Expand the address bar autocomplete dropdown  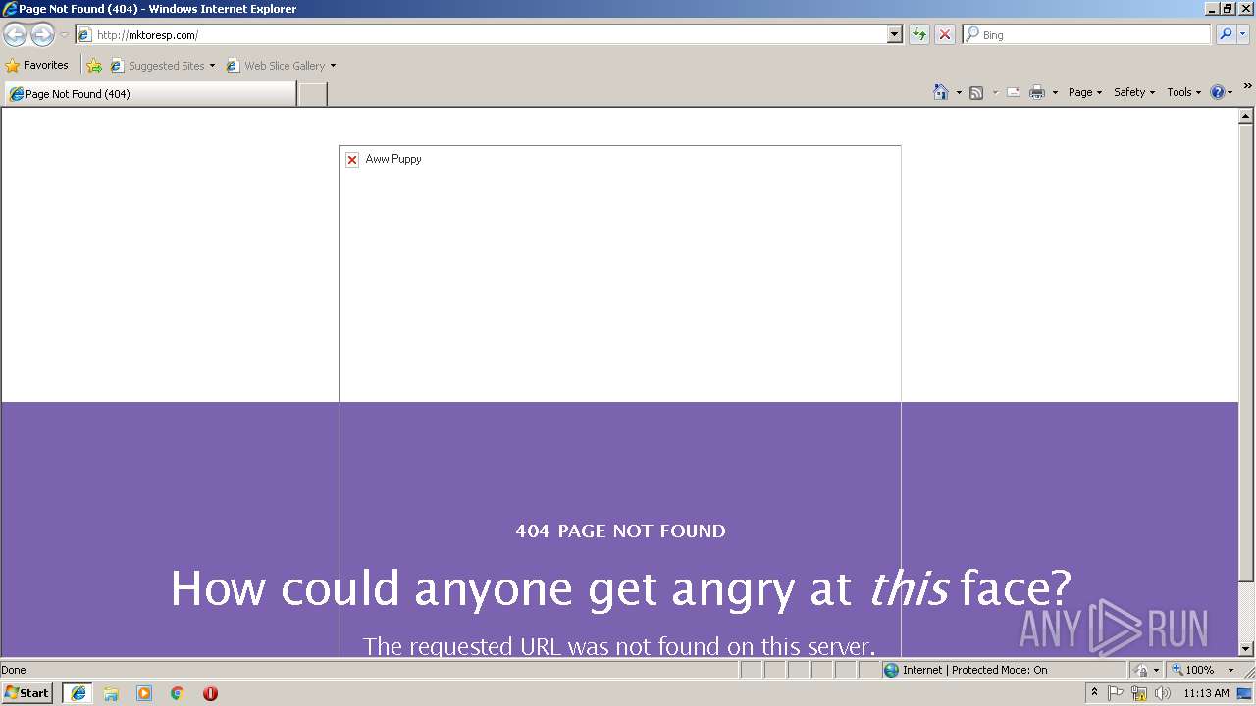coord(895,34)
